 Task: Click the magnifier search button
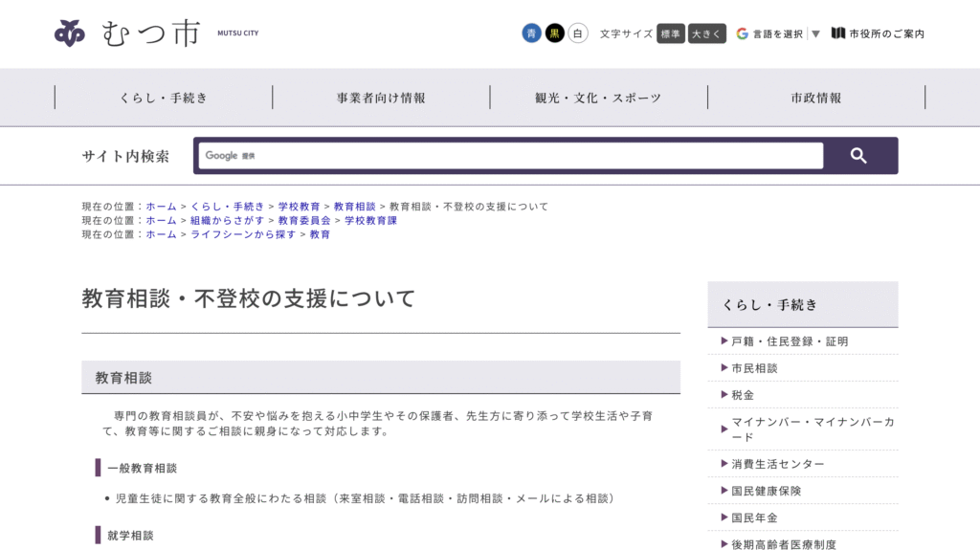[x=858, y=156]
